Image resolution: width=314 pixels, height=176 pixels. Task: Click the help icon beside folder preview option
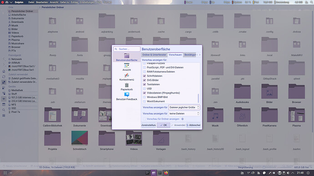click(x=182, y=119)
